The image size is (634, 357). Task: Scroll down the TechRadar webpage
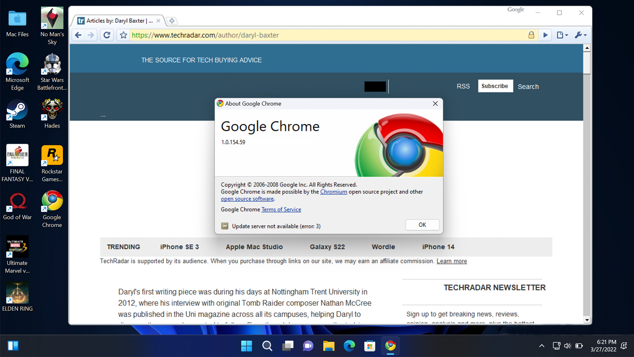[586, 320]
